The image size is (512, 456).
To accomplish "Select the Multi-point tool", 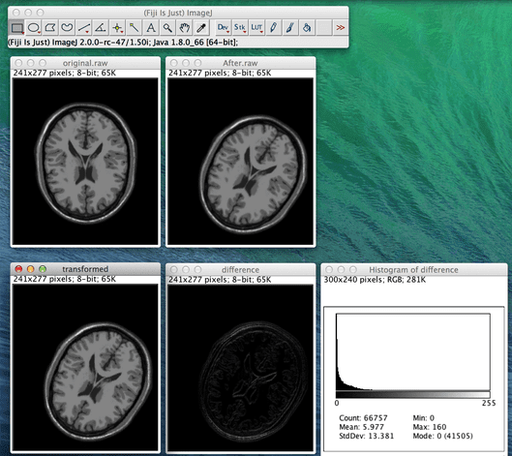I will 117,28.
